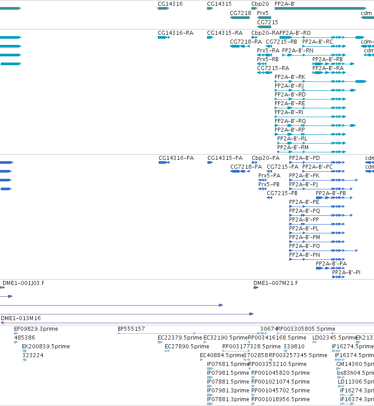This screenshot has height=406, width=374.
Task: Click the IP07681.5prime feature label
Action: click(x=228, y=364)
